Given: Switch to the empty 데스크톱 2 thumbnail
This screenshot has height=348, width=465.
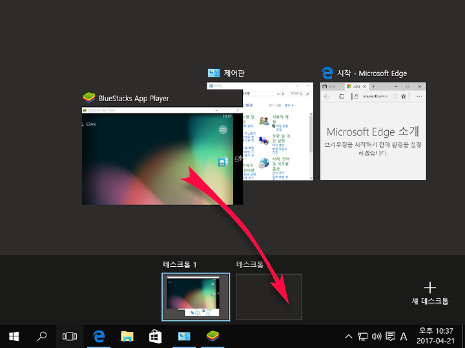Looking at the screenshot, I should click(x=269, y=297).
